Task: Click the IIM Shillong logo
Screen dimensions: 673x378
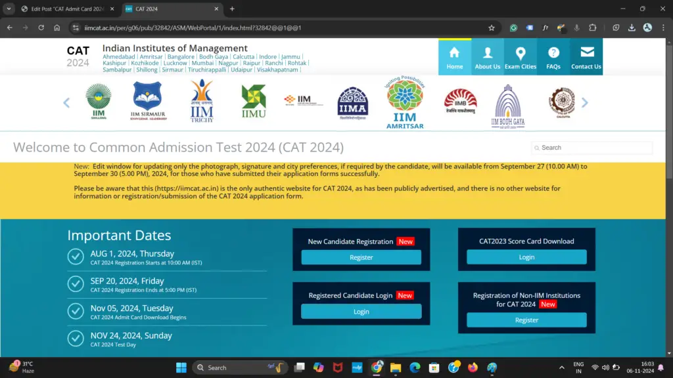Action: (x=99, y=102)
